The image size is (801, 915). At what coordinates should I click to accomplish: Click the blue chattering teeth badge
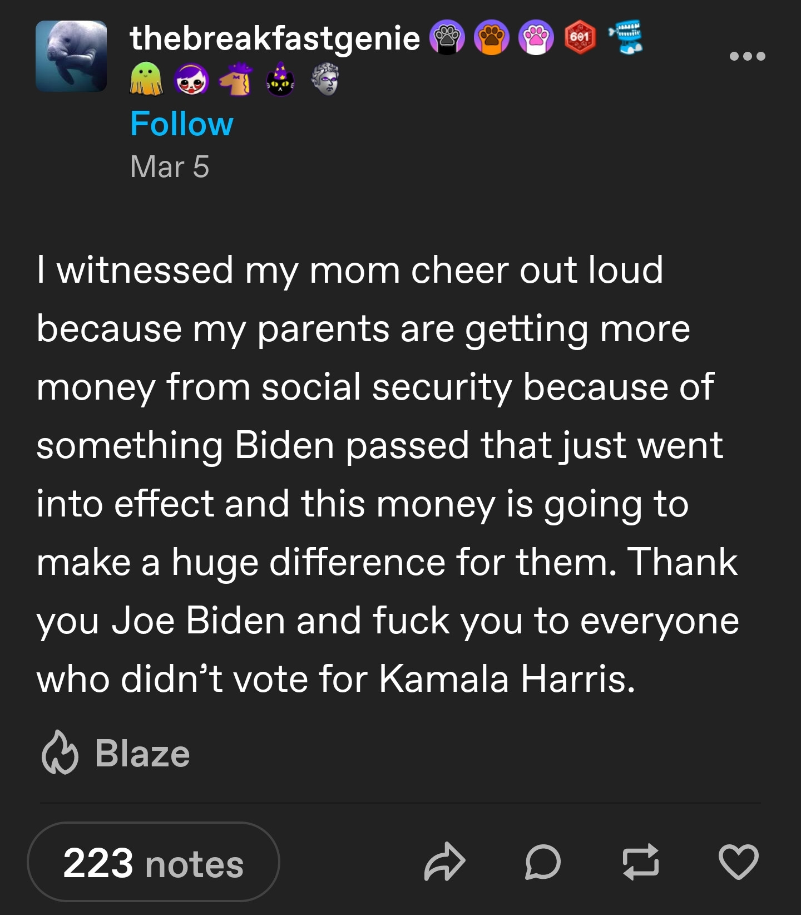(626, 37)
